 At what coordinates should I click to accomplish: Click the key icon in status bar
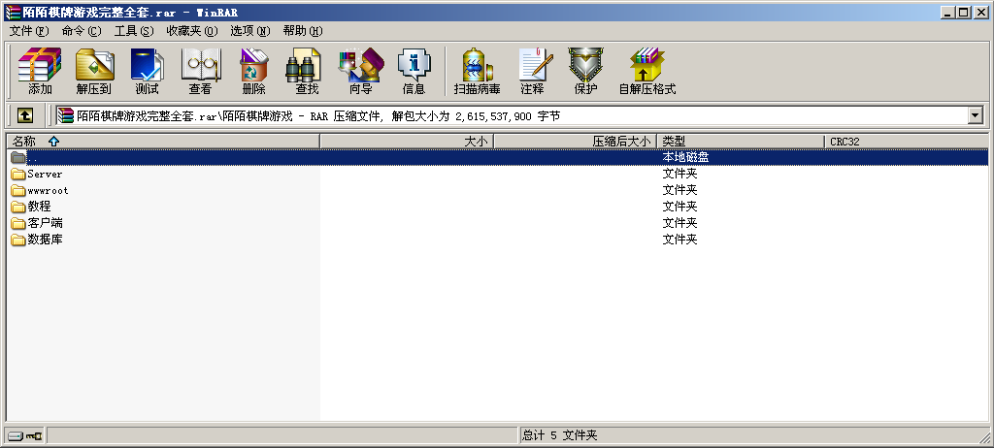point(35,435)
